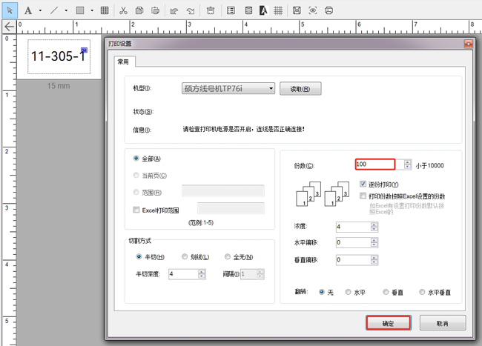This screenshot has height=346, width=482.
Task: Toggle the 逐份打印(Y) checkbox
Action: pyautogui.click(x=363, y=184)
